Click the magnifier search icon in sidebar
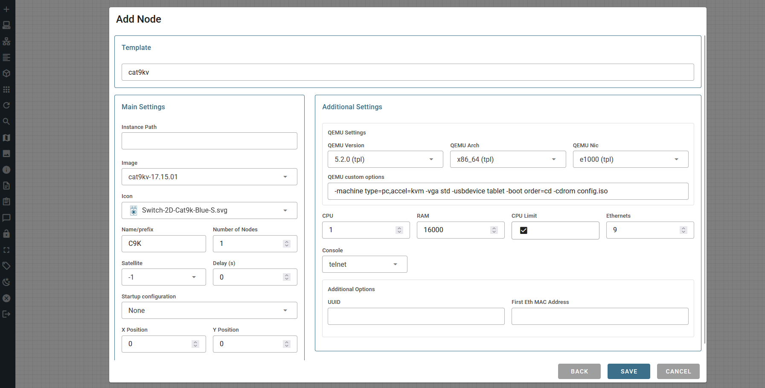The width and height of the screenshot is (765, 388). (6, 122)
